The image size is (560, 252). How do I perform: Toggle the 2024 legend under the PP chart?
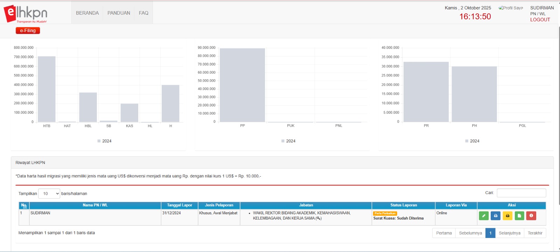coord(288,141)
